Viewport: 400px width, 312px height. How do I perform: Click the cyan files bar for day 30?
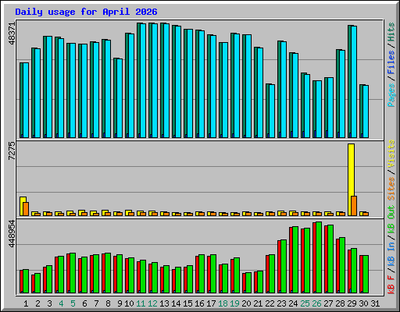point(366,112)
